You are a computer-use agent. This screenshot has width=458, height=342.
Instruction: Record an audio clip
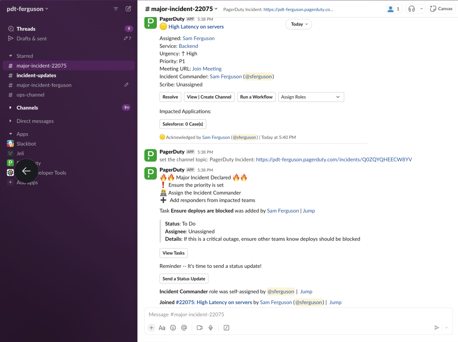click(x=211, y=328)
